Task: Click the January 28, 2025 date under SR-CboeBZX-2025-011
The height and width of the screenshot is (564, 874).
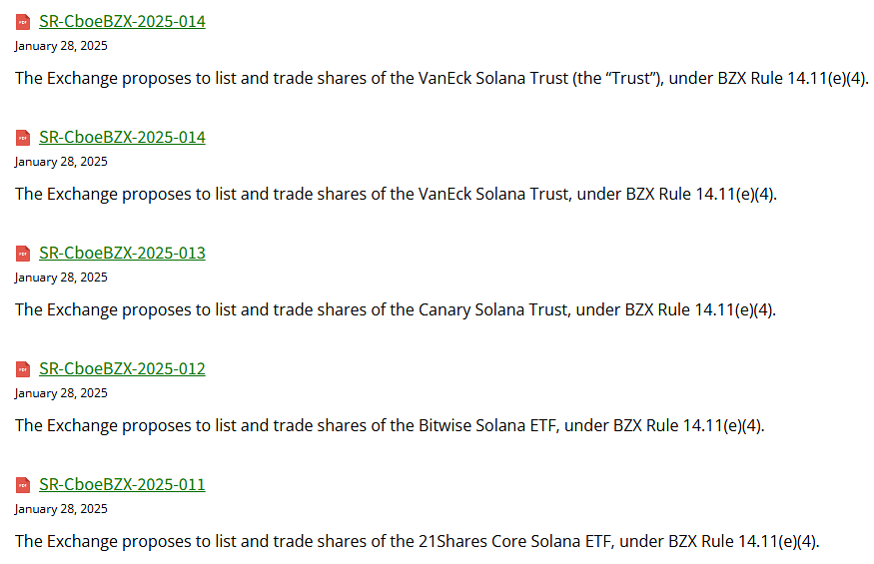Action: [x=61, y=509]
